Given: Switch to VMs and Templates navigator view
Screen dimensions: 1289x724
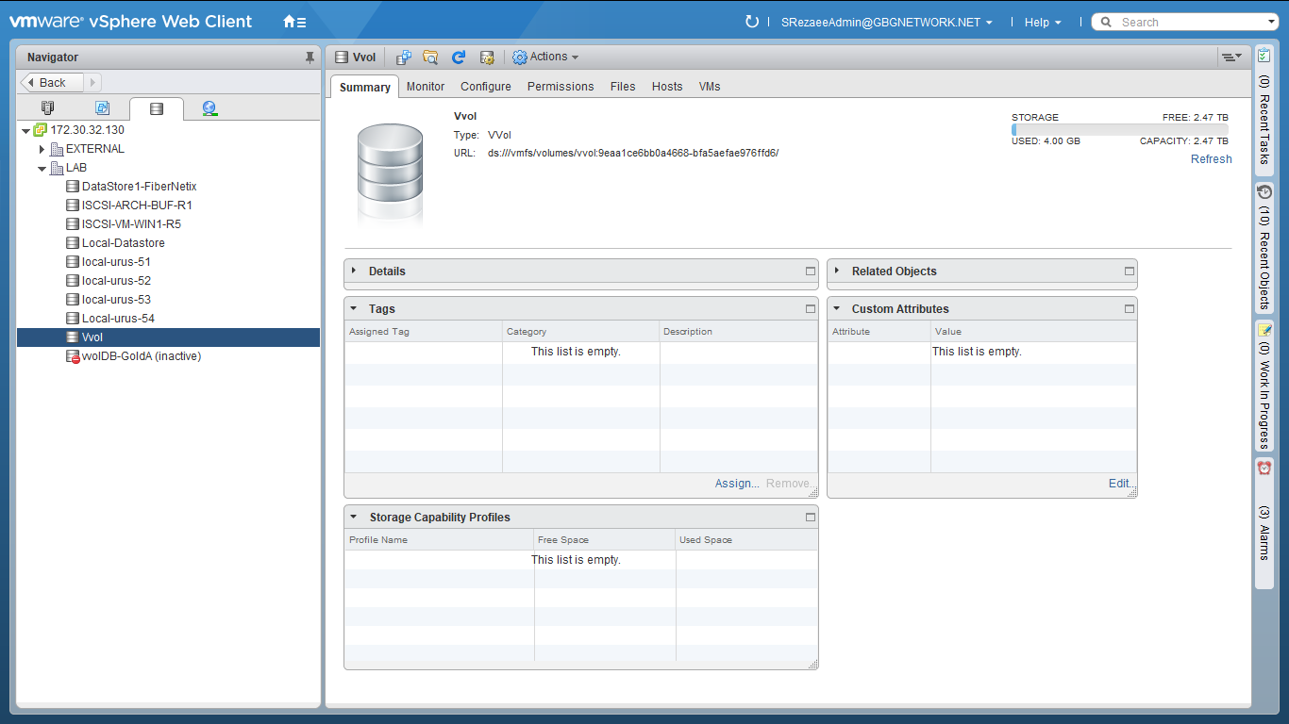Looking at the screenshot, I should (102, 108).
